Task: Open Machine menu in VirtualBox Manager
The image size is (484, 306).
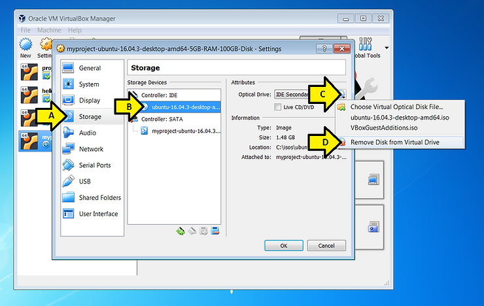Action: click(x=49, y=30)
